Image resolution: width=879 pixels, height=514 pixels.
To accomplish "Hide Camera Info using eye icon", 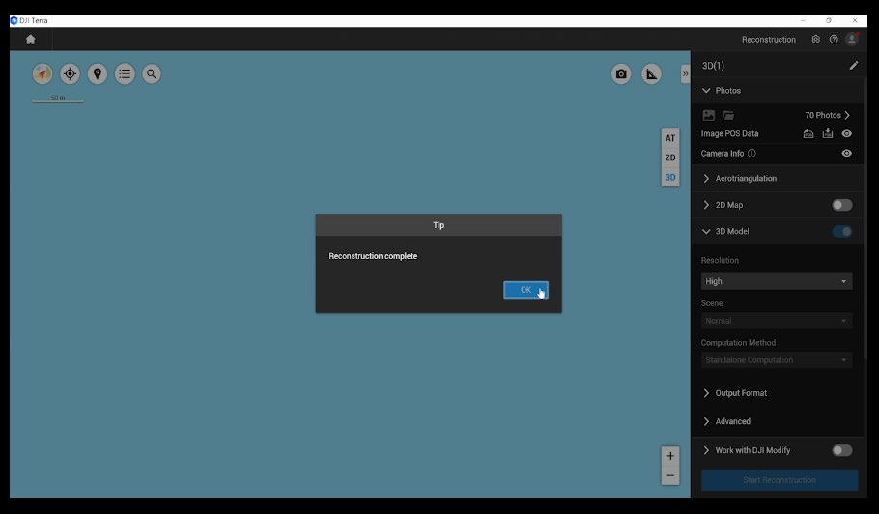I will click(x=847, y=153).
